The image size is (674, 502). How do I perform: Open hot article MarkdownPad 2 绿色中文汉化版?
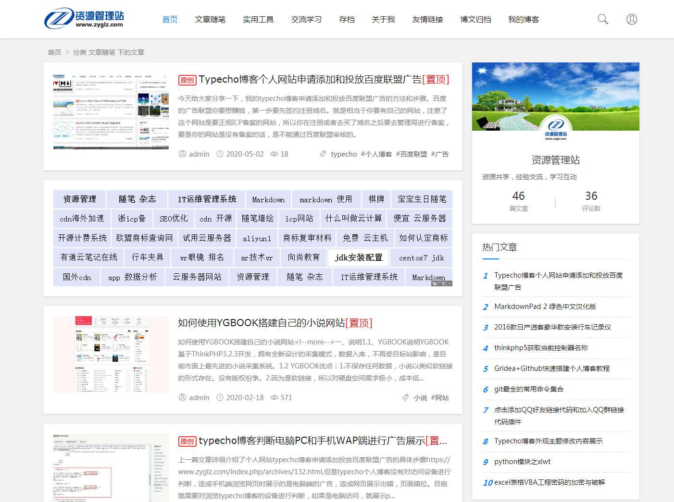click(545, 306)
